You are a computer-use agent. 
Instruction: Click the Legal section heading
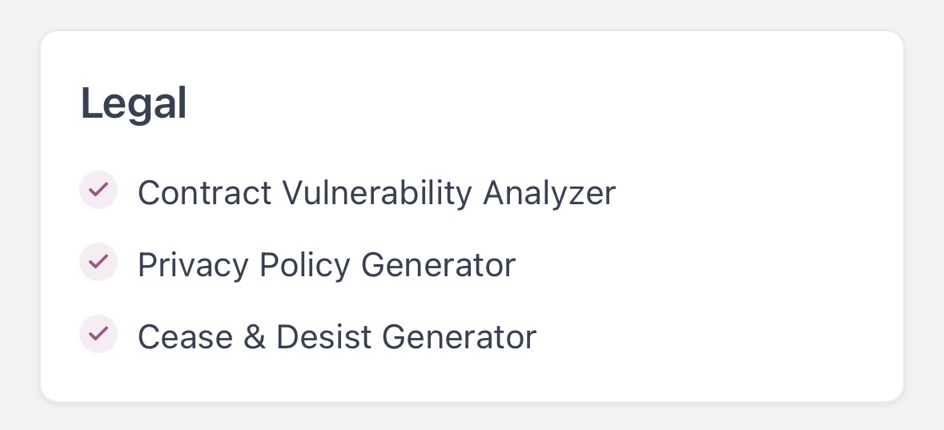click(134, 104)
